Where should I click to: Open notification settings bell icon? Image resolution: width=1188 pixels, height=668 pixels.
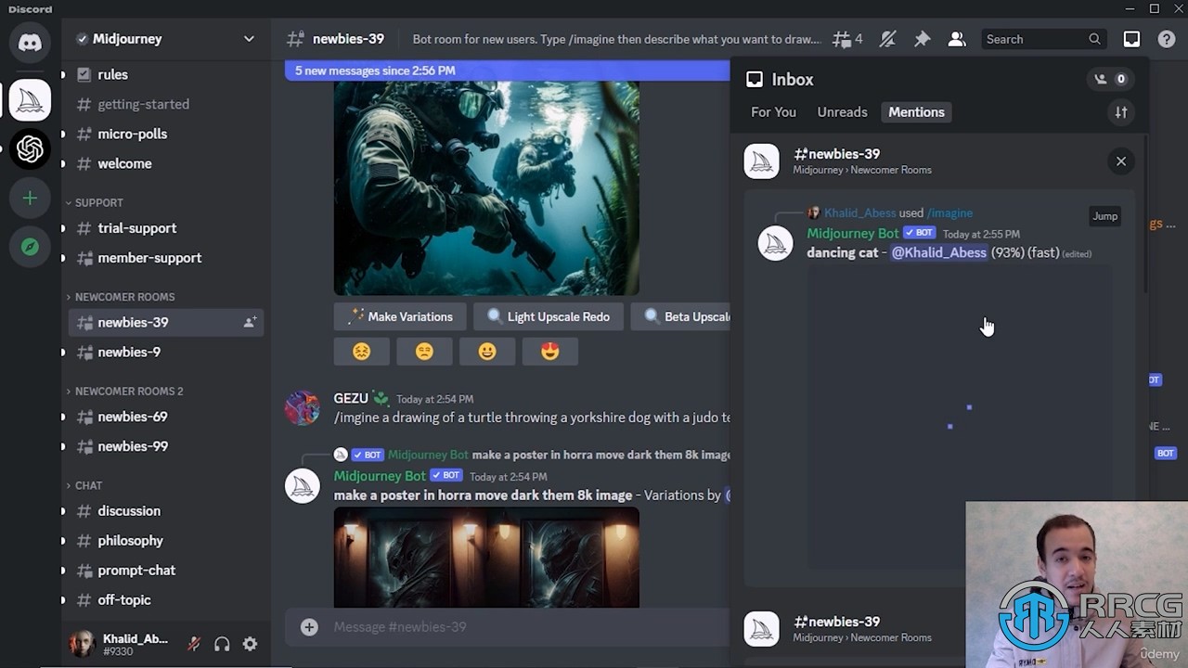point(888,39)
